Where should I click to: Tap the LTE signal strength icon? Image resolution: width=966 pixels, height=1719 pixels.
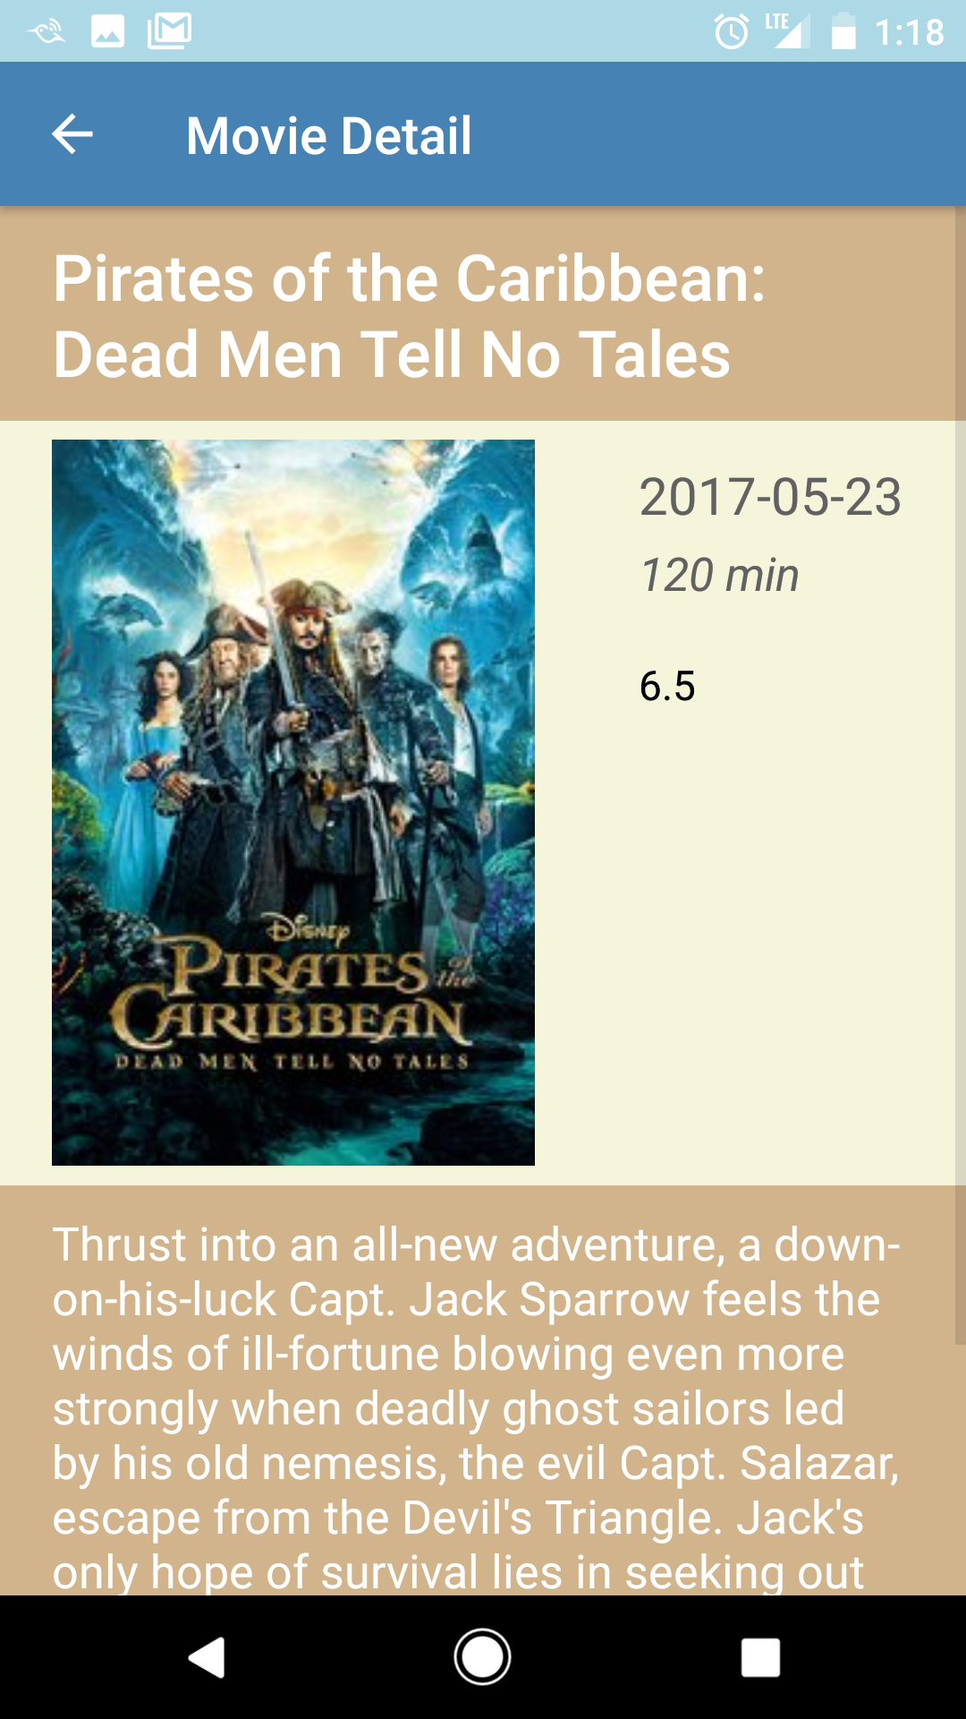point(788,30)
